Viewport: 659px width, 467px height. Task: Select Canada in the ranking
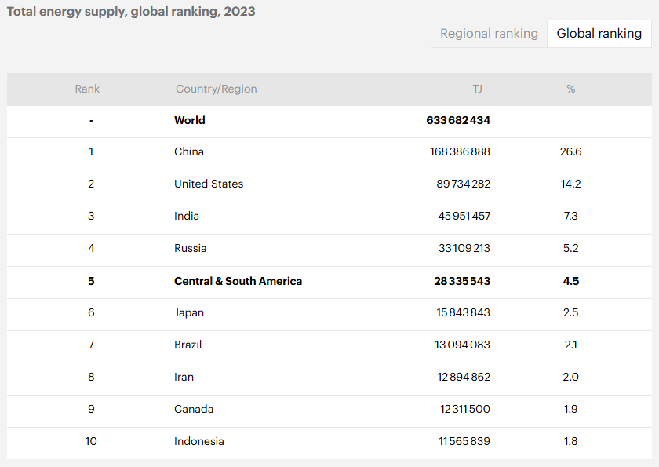(194, 409)
